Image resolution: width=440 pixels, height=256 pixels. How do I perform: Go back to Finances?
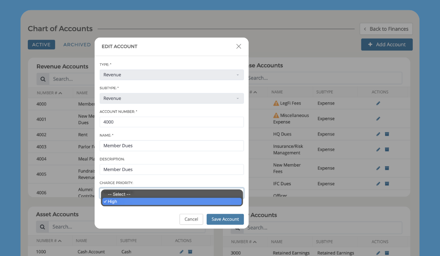(x=386, y=29)
